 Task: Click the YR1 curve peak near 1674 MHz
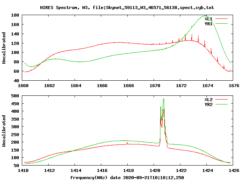coord(205,16)
